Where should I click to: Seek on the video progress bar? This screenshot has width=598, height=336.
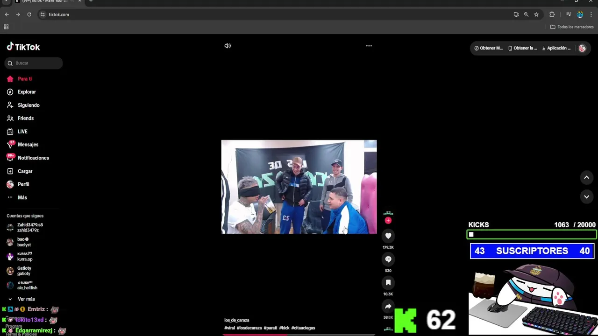(x=299, y=334)
